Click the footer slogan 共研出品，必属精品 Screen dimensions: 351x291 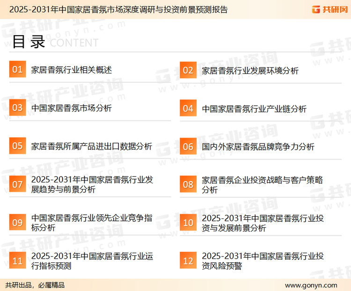[x=35, y=285]
